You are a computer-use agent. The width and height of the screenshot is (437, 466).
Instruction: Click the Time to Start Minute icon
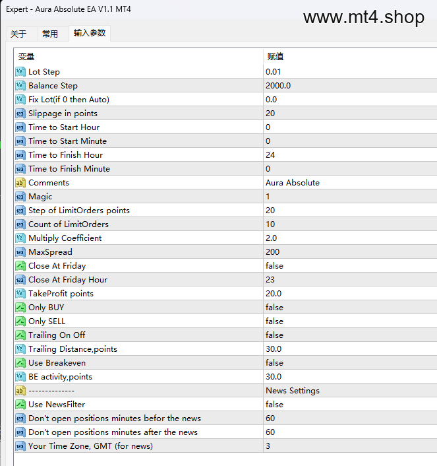pos(20,141)
